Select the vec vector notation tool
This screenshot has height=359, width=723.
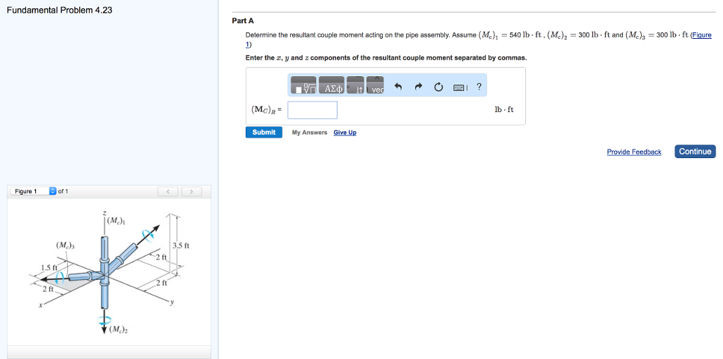pyautogui.click(x=376, y=86)
